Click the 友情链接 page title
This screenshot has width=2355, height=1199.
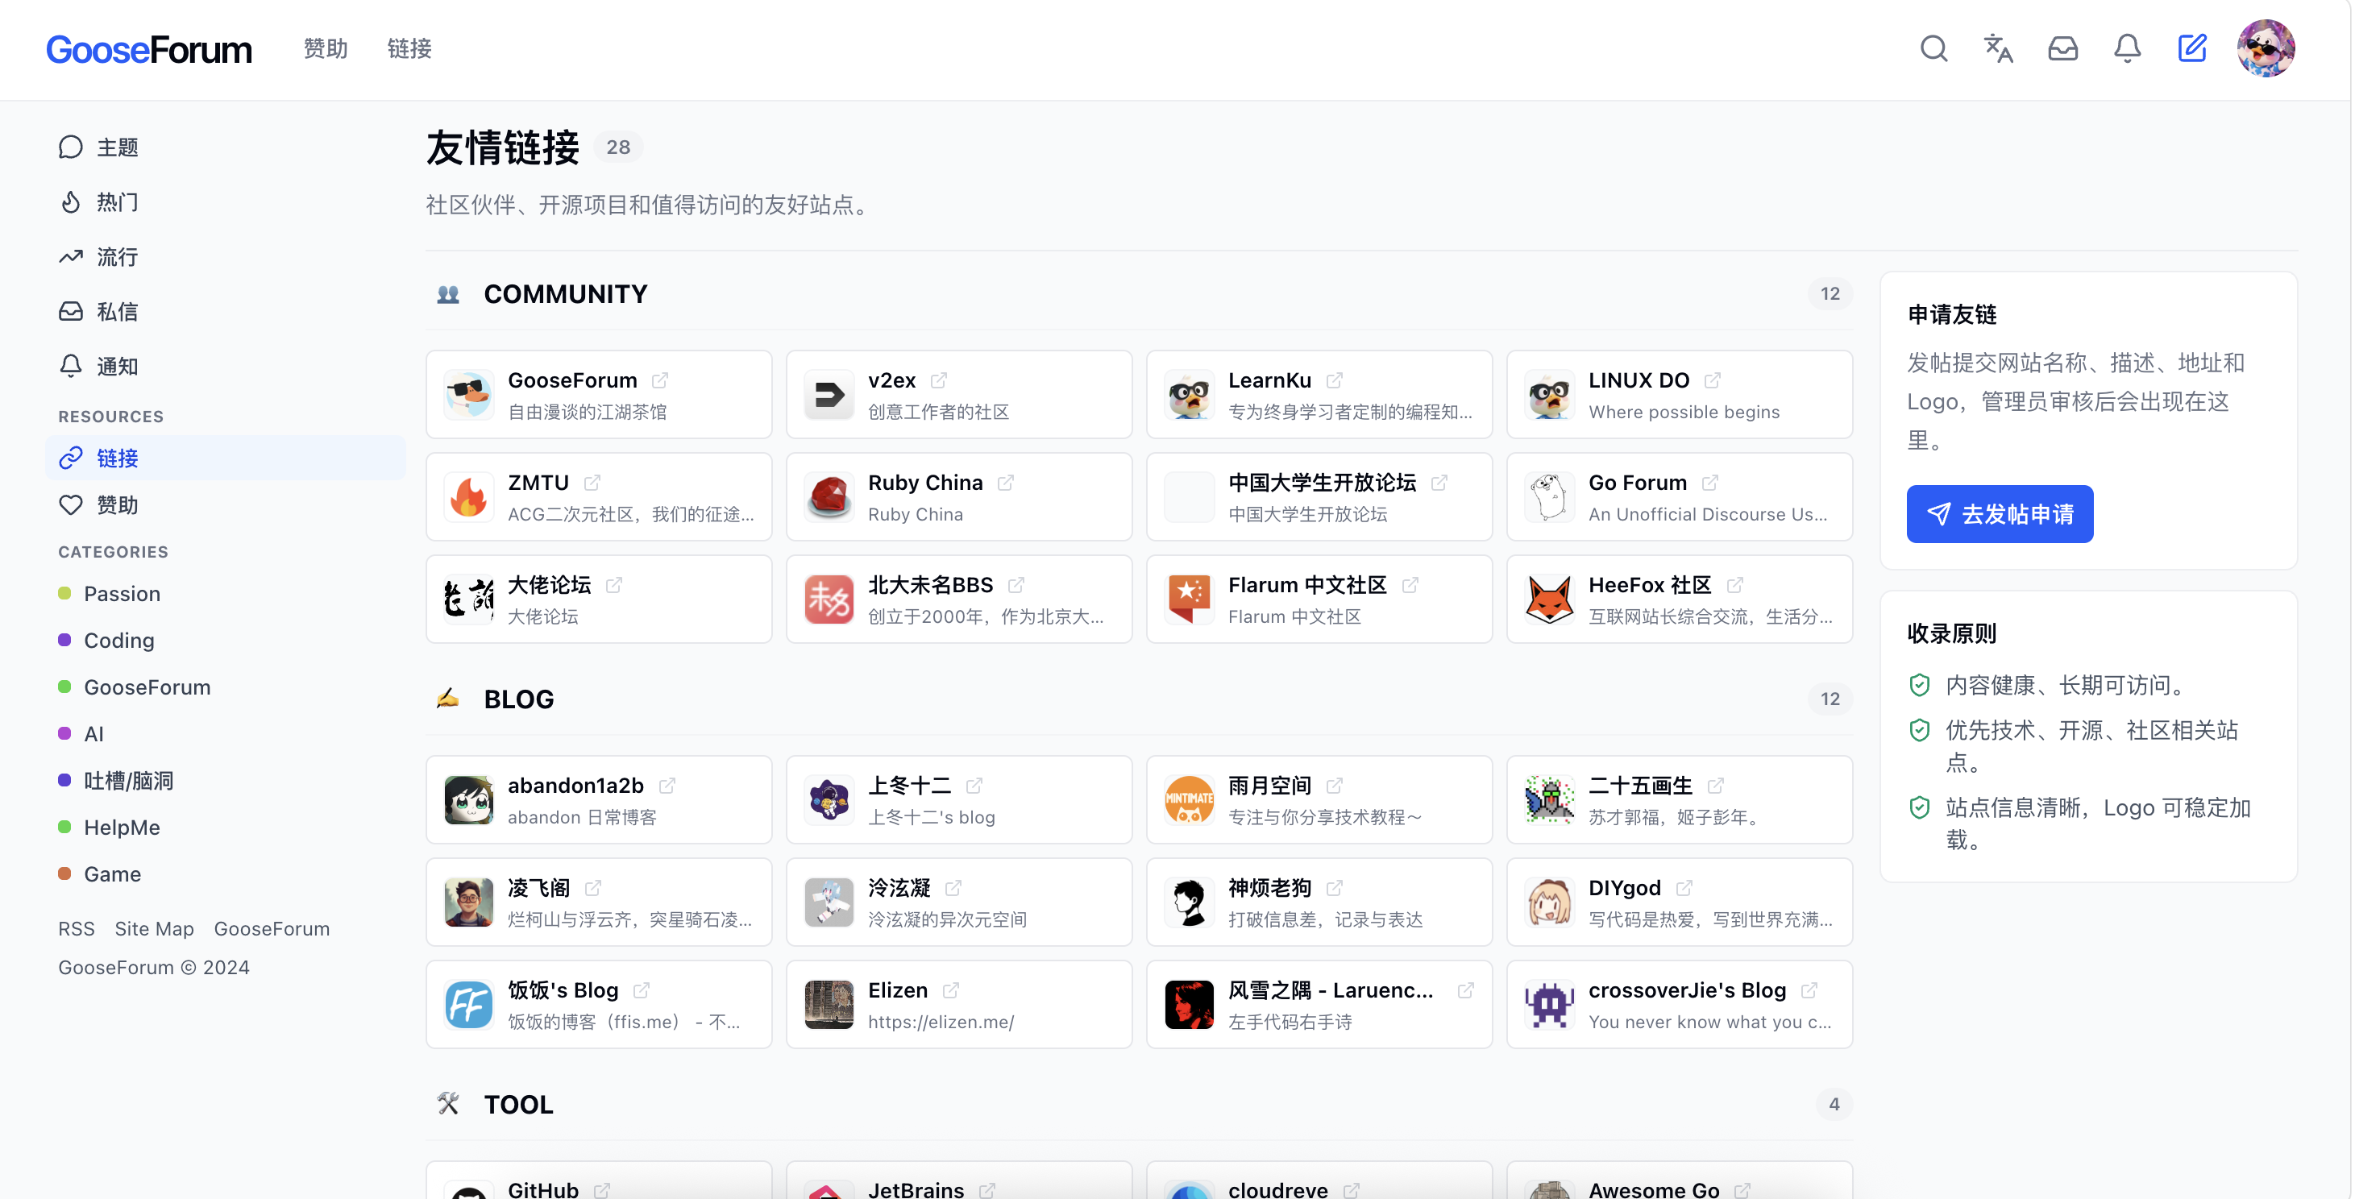tap(503, 148)
